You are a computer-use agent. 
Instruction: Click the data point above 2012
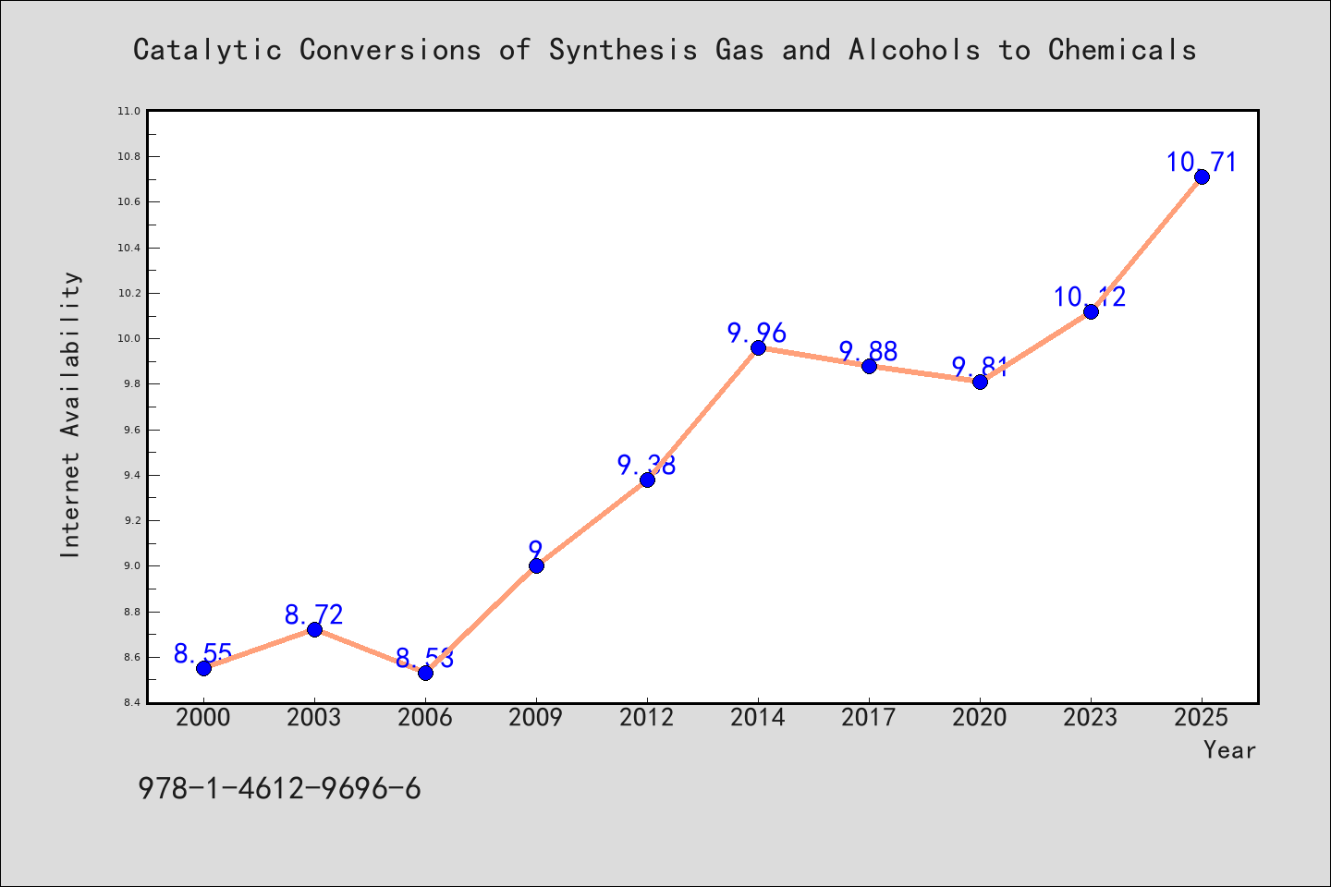coord(647,480)
